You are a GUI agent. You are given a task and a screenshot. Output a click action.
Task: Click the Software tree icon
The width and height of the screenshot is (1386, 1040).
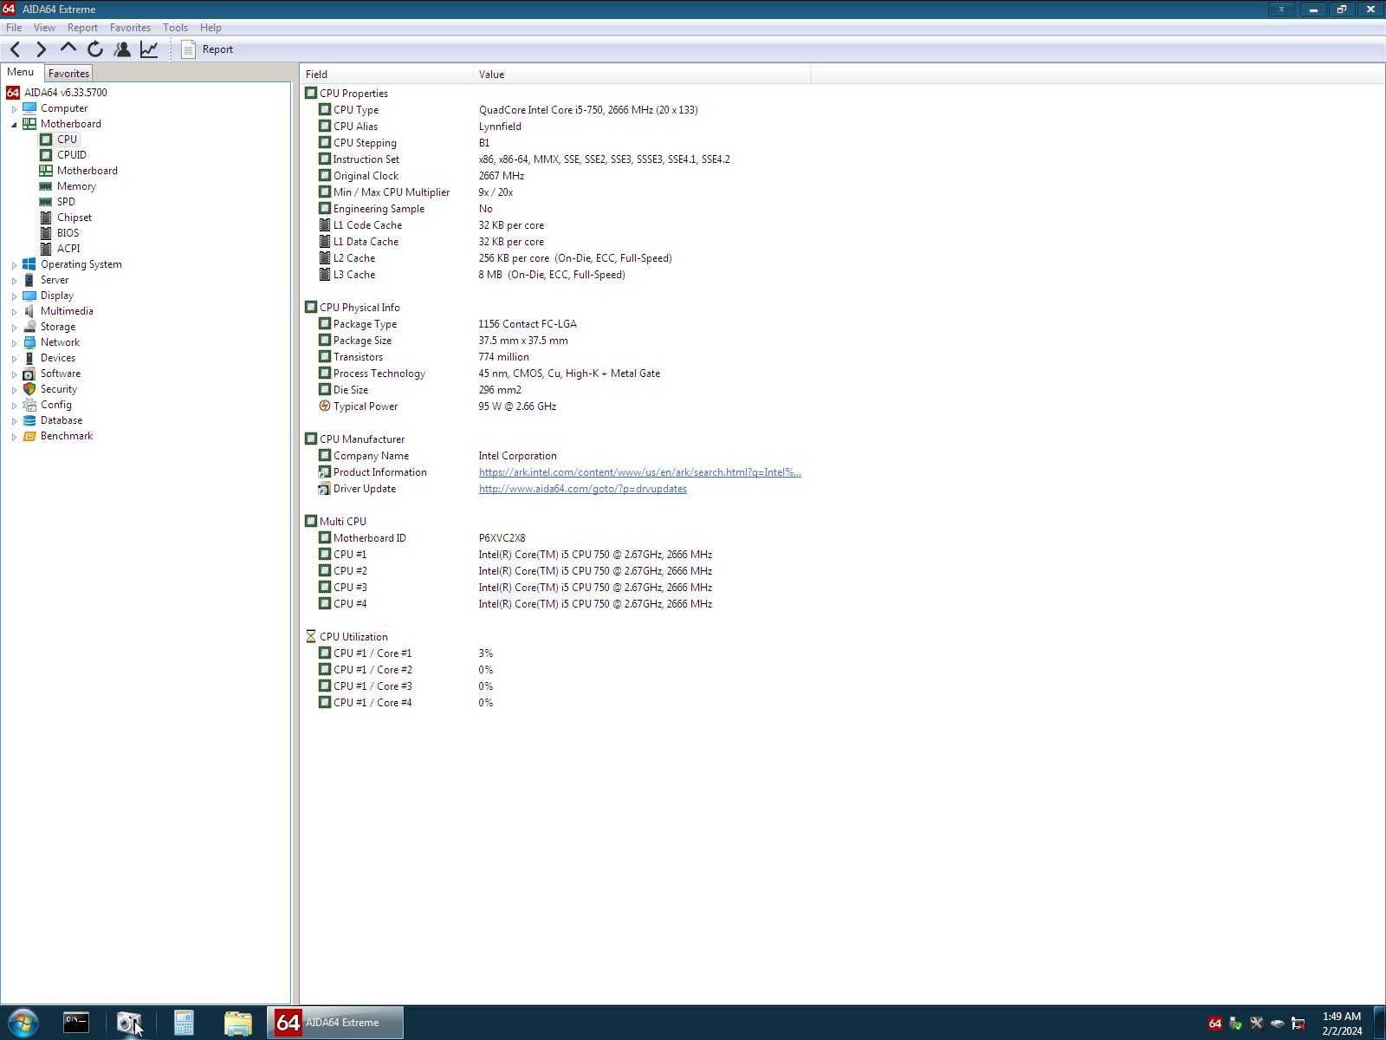point(29,374)
